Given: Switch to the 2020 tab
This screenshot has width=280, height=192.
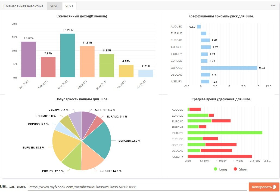Looking at the screenshot, I should [x=54, y=6].
